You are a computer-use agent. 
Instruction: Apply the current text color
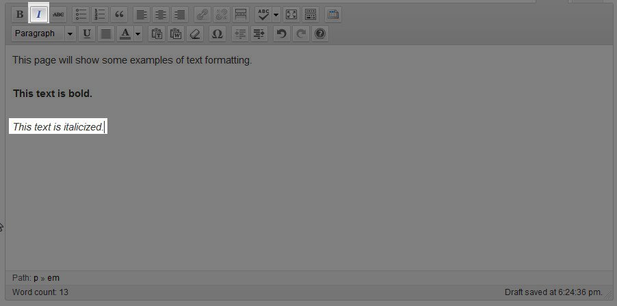coord(125,33)
